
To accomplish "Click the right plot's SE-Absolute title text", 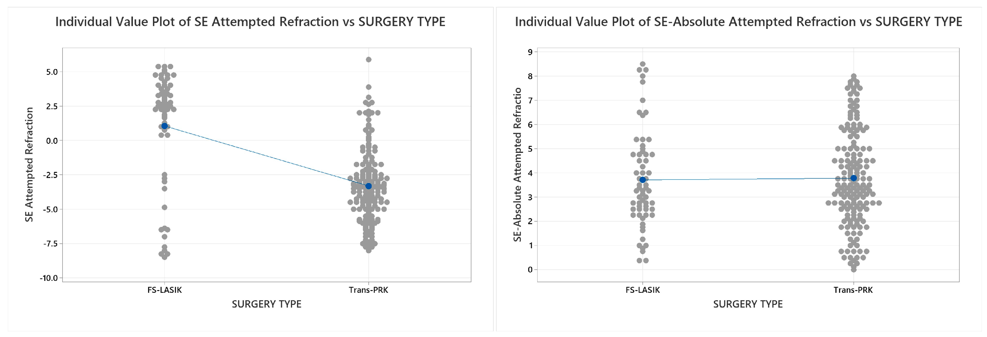I will click(x=738, y=22).
